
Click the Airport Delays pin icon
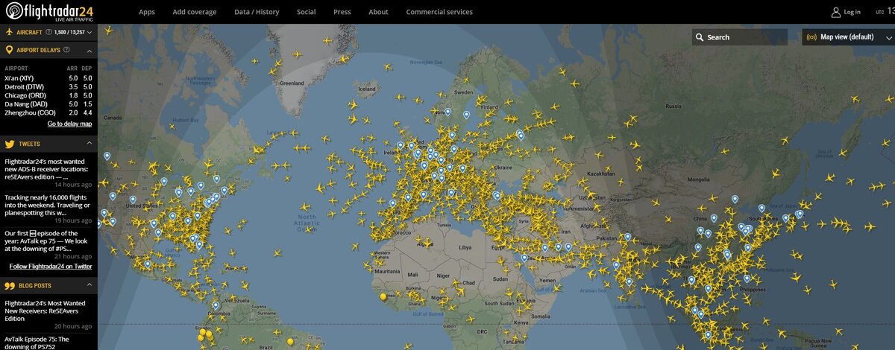(x=10, y=50)
